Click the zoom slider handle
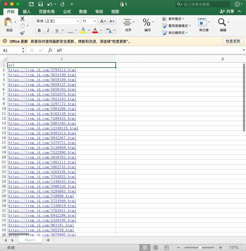246x251 pixels. [200, 247]
